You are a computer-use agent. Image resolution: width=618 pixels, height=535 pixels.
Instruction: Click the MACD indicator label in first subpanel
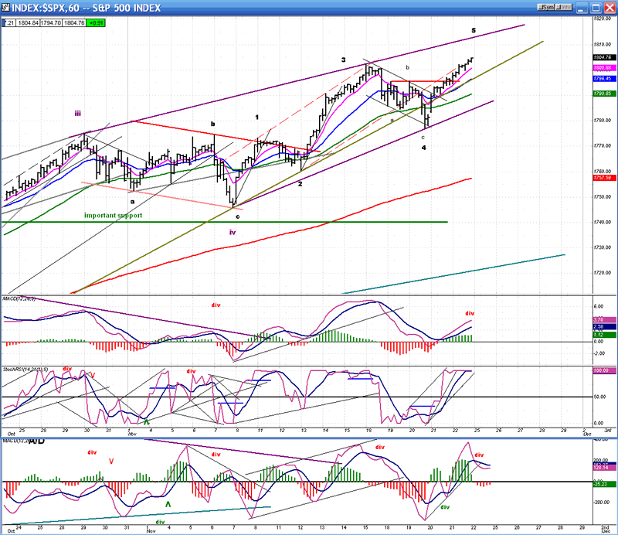click(x=20, y=298)
